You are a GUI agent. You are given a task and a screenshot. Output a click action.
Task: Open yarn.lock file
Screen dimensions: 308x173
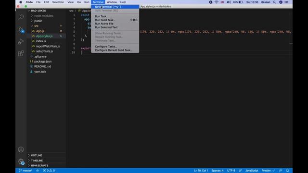pos(46,72)
